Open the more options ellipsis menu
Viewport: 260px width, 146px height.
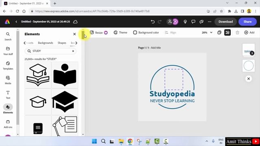tap(210, 21)
